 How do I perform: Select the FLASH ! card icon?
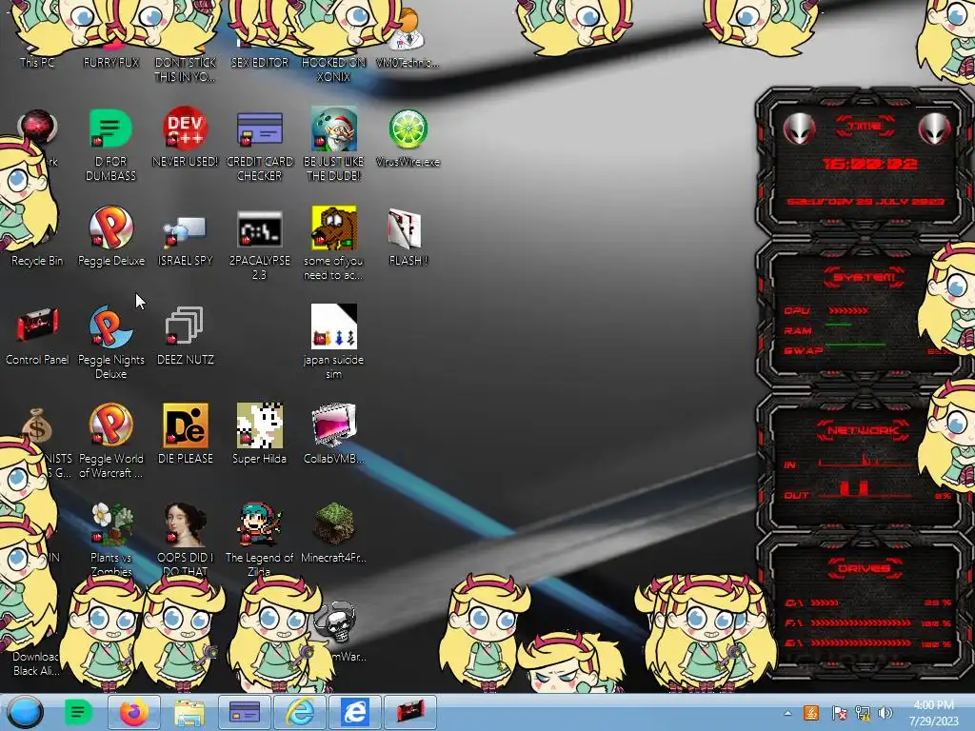pyautogui.click(x=405, y=228)
